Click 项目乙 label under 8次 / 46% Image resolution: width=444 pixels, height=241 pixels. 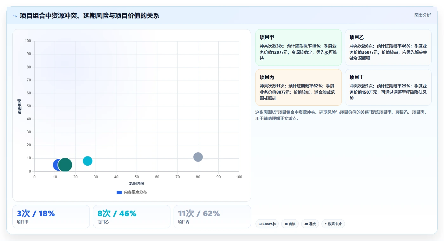coord(103,222)
